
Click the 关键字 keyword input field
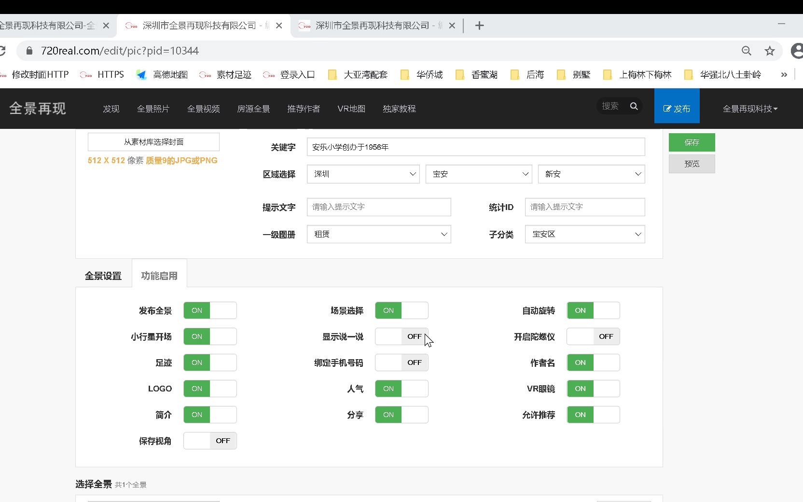pos(476,147)
